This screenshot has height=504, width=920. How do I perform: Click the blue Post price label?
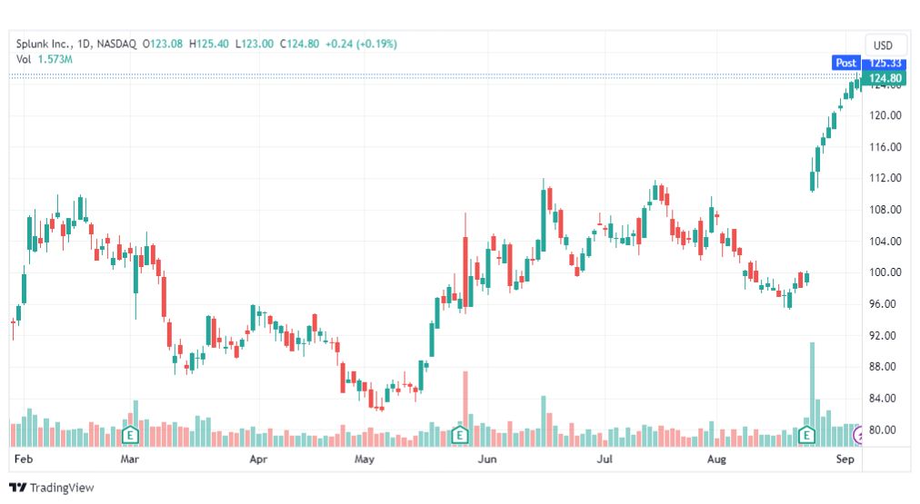coord(846,63)
